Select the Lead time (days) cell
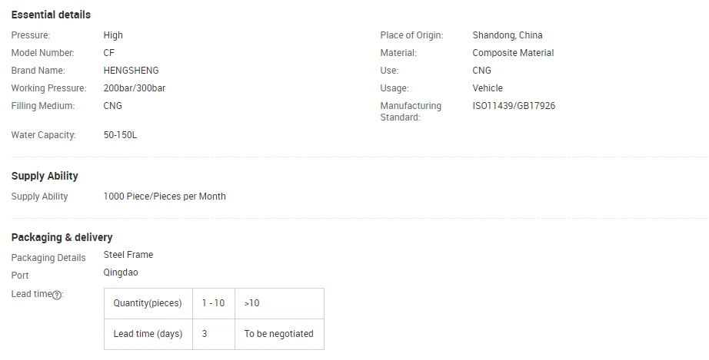The image size is (709, 360). 148,335
